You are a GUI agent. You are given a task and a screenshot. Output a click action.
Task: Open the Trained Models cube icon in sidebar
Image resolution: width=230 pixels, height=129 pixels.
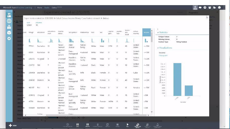tap(9, 33)
